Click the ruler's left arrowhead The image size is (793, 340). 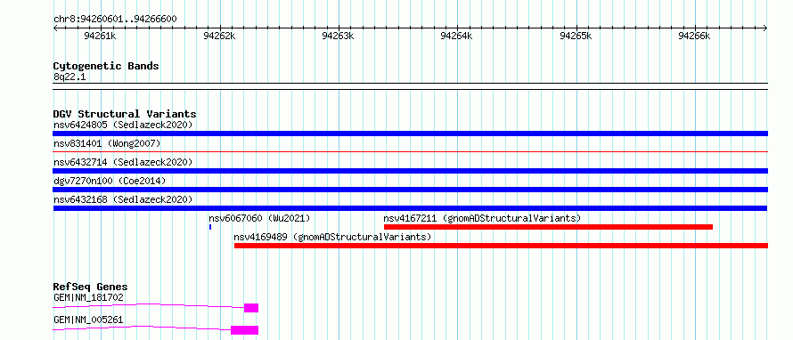[x=55, y=28]
